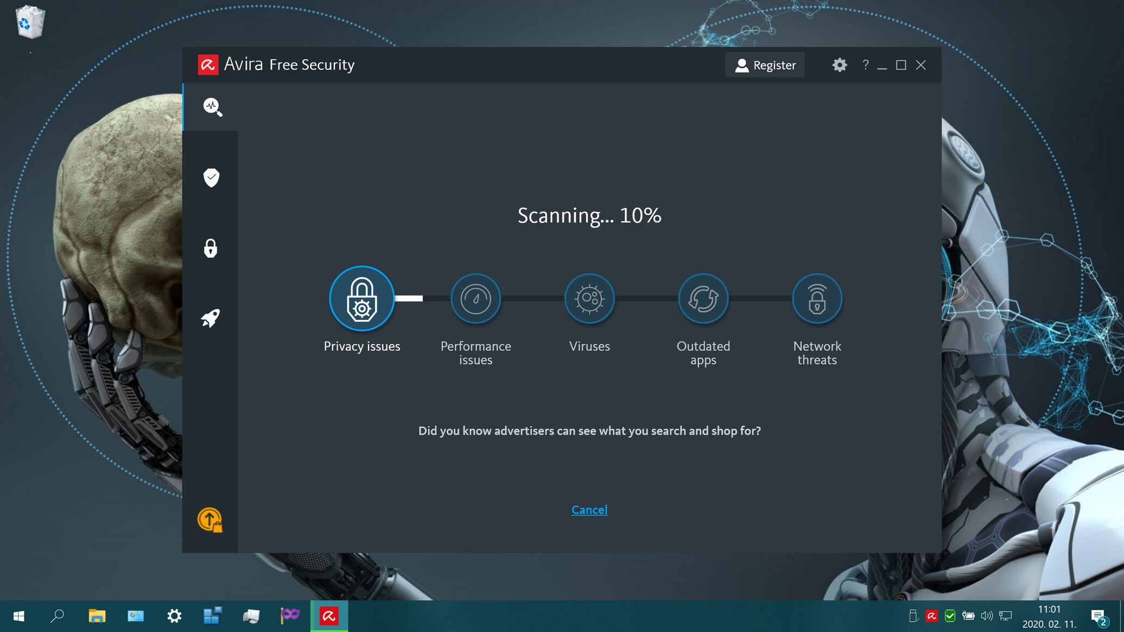Click the orange upgrade icon in sidebar
1124x632 pixels.
point(210,520)
